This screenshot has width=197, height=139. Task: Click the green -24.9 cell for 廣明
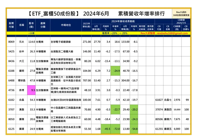(115, 71)
